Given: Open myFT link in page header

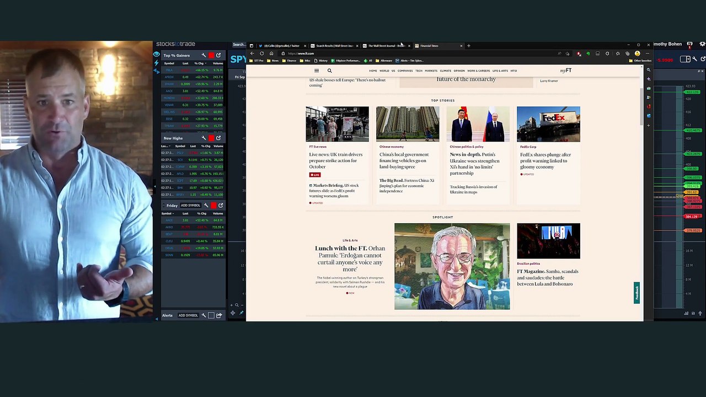Looking at the screenshot, I should [565, 71].
